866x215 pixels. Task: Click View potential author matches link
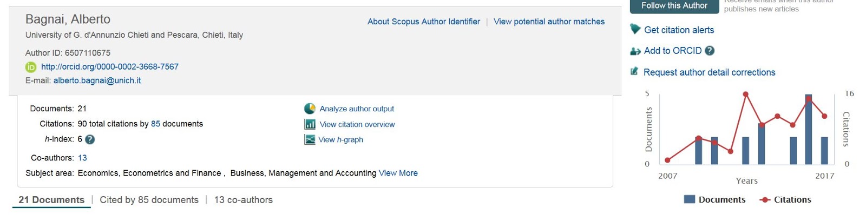coord(549,22)
